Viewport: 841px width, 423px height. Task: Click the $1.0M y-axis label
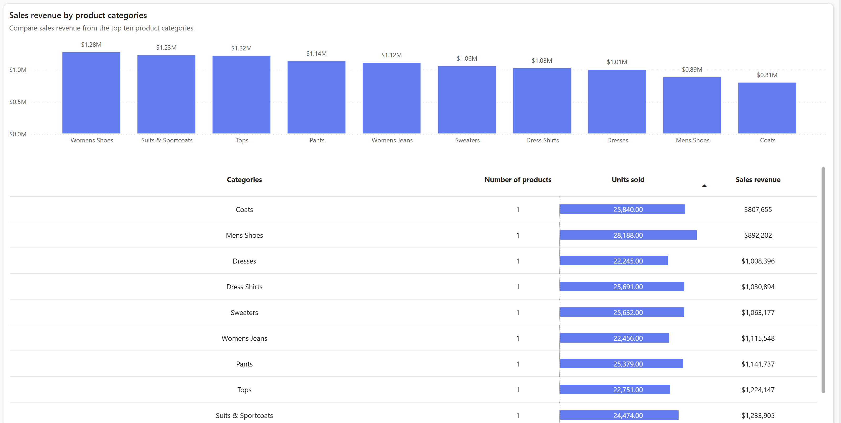click(x=18, y=70)
